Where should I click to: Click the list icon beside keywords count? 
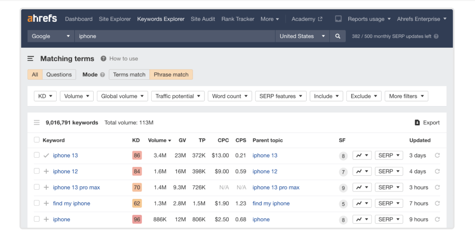coord(37,123)
